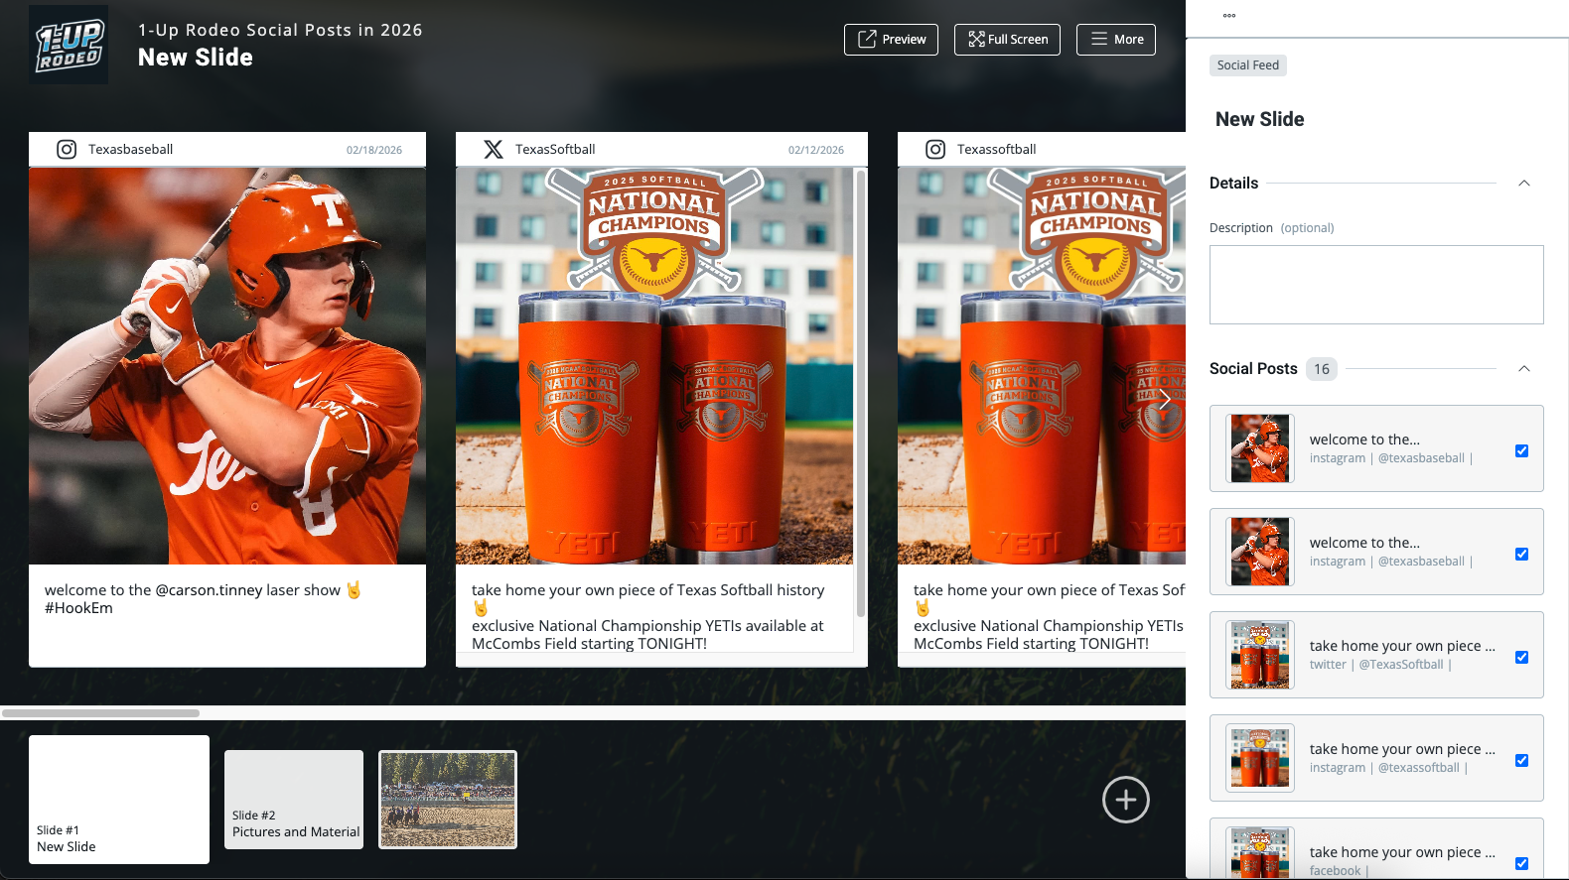Click the horizontal scrollbar under the feed
Image resolution: width=1569 pixels, height=880 pixels.
coord(100,713)
